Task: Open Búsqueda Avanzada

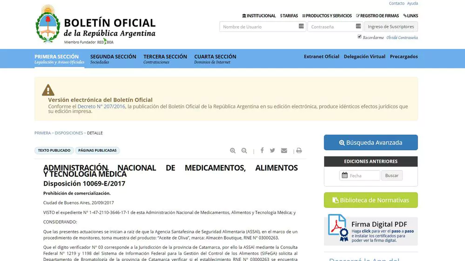Action: pos(371,142)
